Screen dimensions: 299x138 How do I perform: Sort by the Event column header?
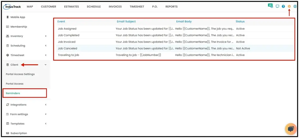pos(61,22)
